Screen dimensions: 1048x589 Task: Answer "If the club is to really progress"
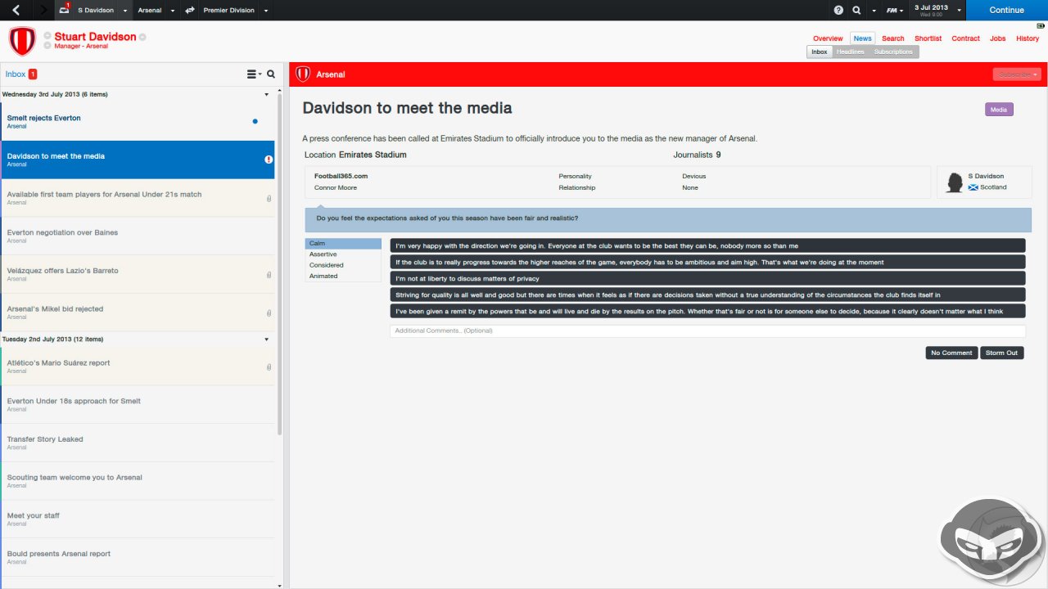tap(708, 262)
